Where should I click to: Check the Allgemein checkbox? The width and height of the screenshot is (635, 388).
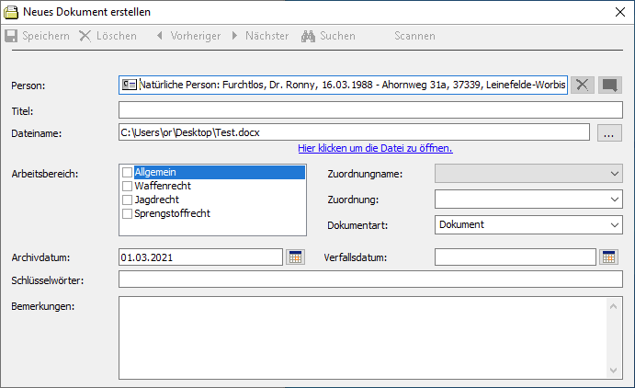[x=128, y=172]
